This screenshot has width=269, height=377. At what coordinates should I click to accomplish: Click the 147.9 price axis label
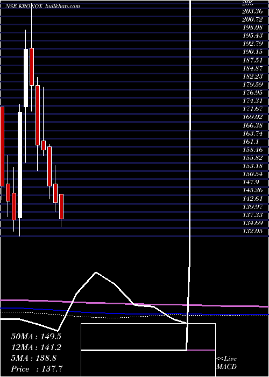(x=252, y=182)
